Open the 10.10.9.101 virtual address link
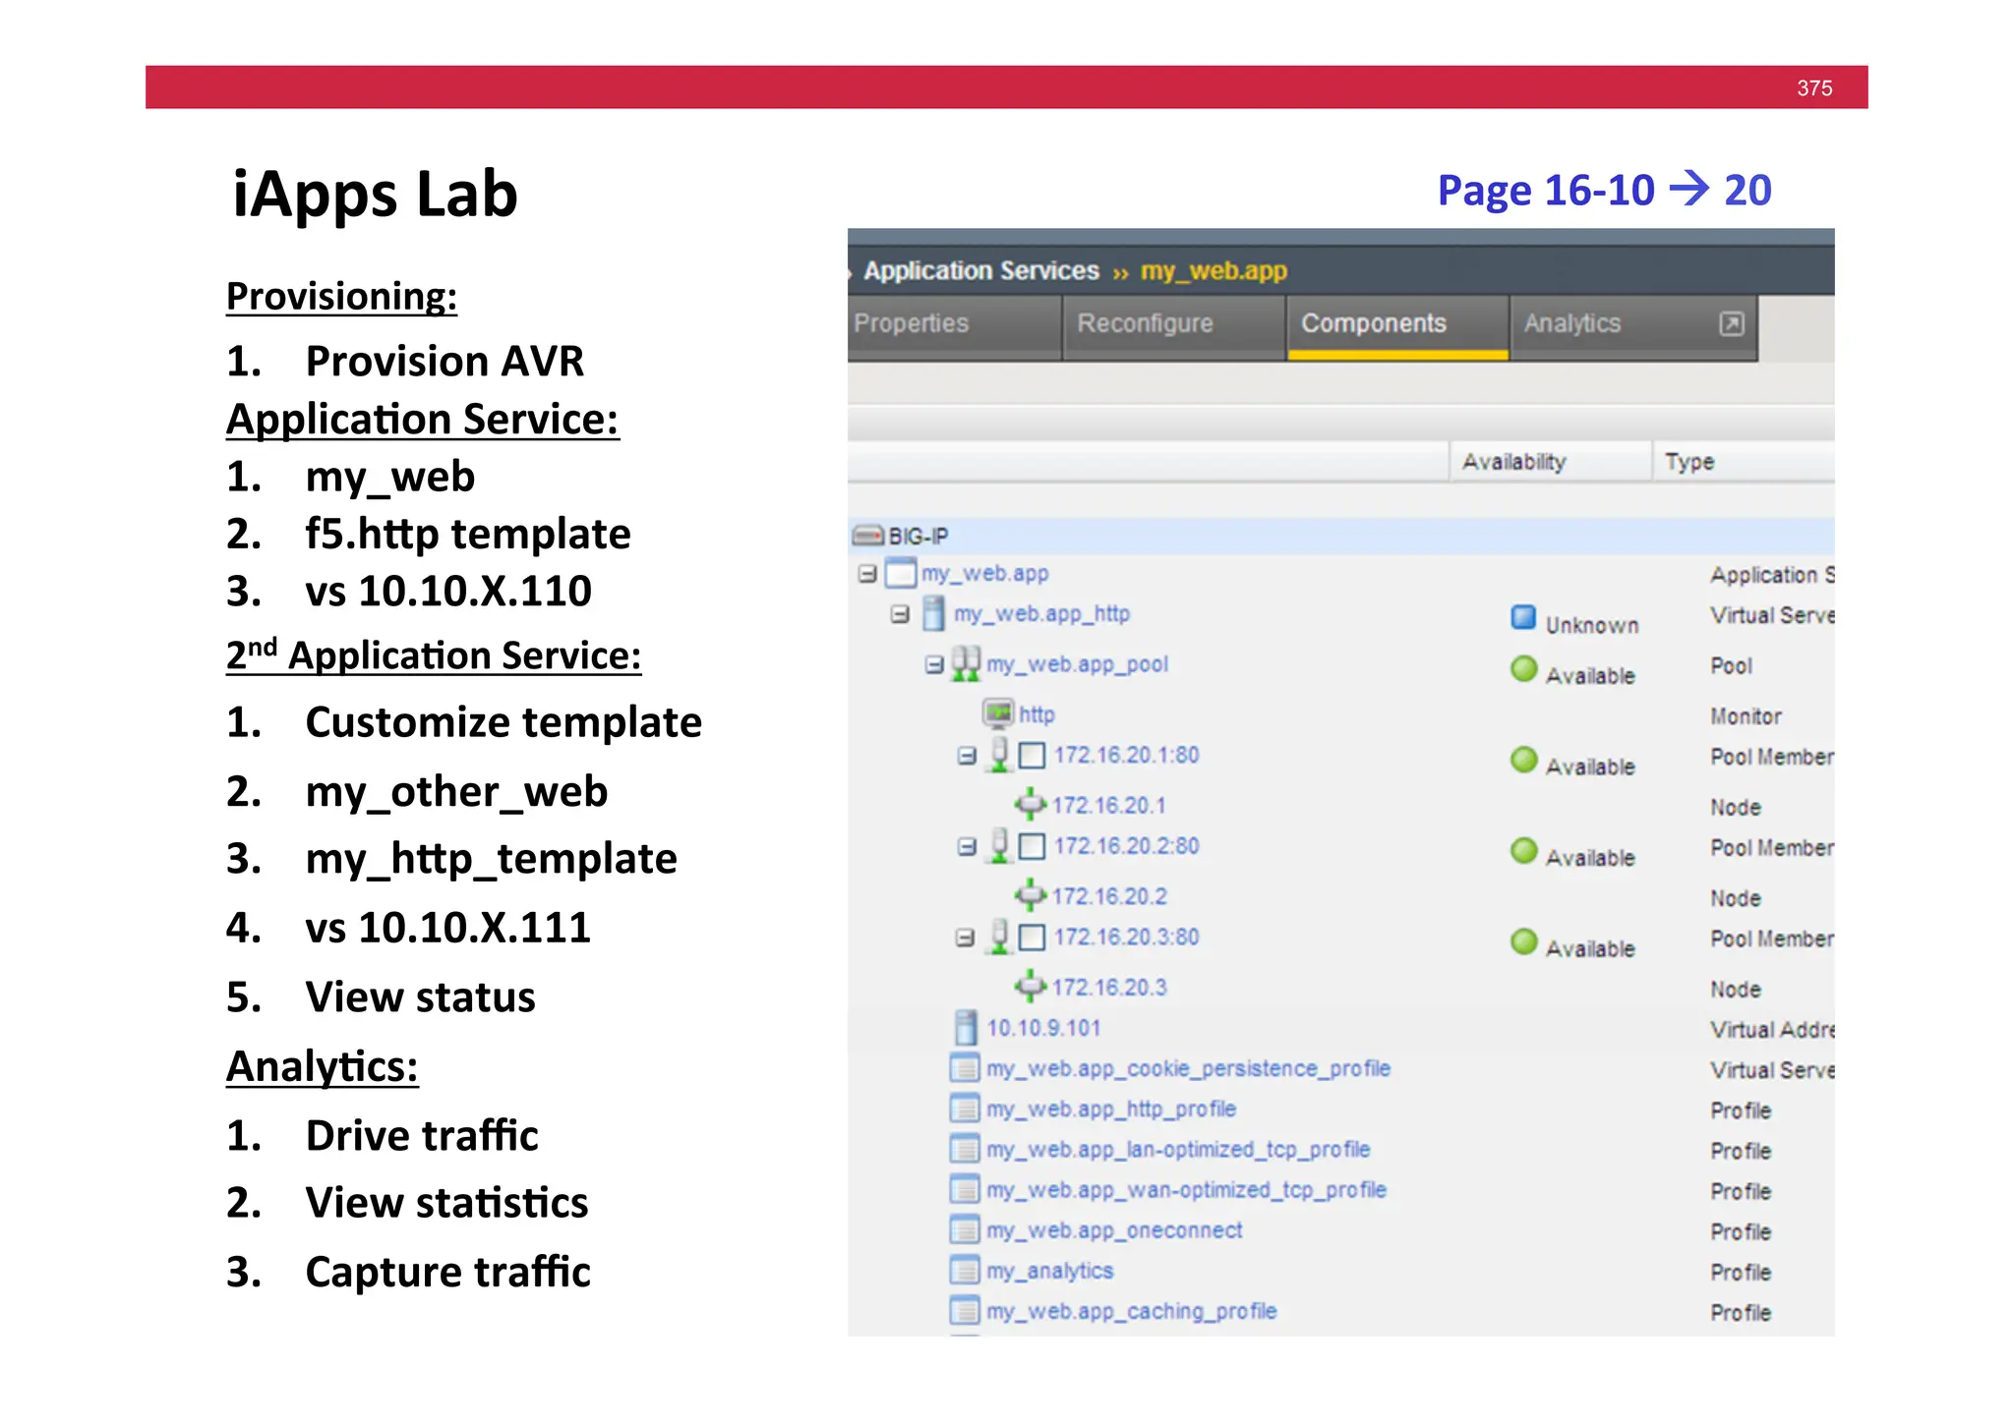 tap(1043, 1028)
